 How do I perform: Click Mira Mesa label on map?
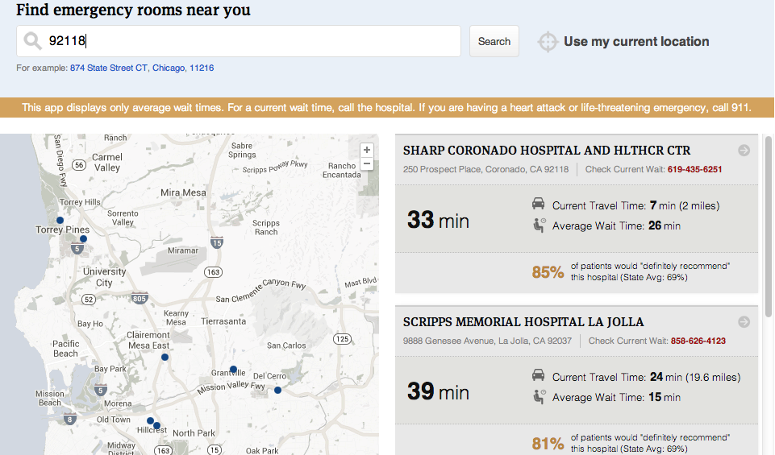[183, 193]
